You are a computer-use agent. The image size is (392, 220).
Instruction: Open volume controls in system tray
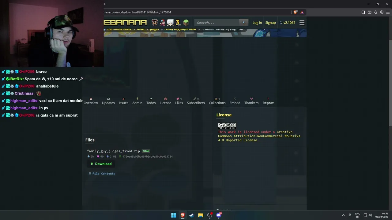click(370, 215)
